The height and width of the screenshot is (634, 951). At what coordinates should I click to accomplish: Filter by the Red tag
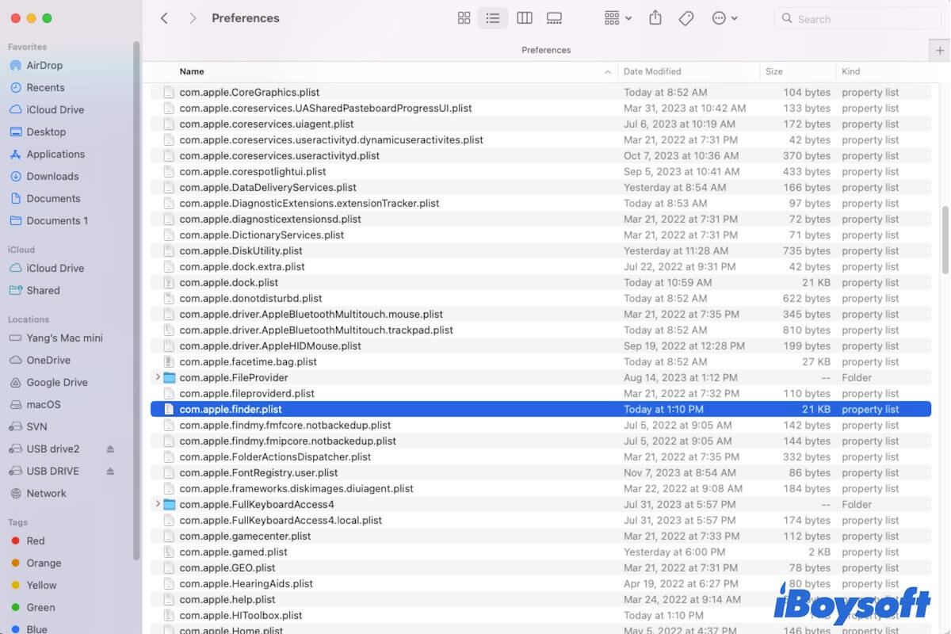click(36, 541)
